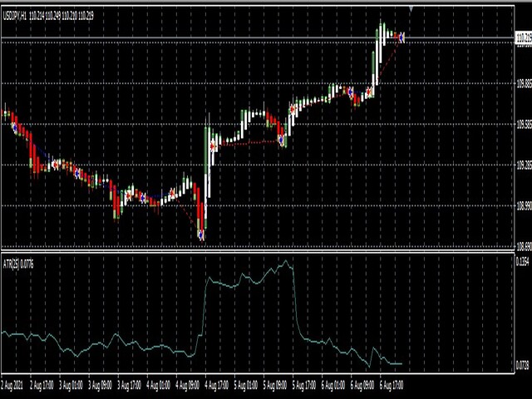
Task: Click the ATR(25) 0.0776 indicator label
Action: coord(18,264)
